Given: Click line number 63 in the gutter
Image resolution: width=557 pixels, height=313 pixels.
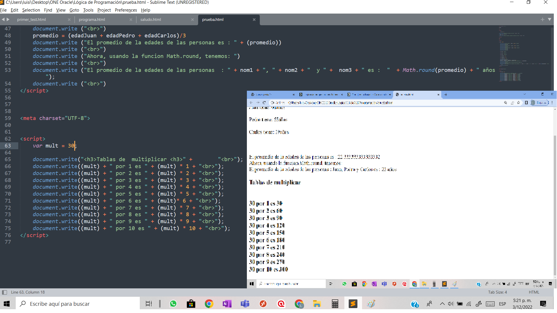Looking at the screenshot, I should [8, 146].
